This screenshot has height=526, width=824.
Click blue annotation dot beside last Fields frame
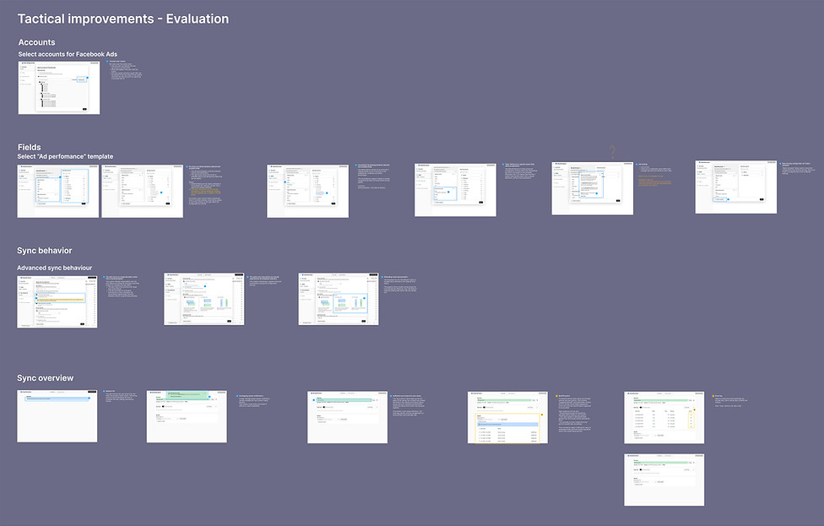(779, 164)
